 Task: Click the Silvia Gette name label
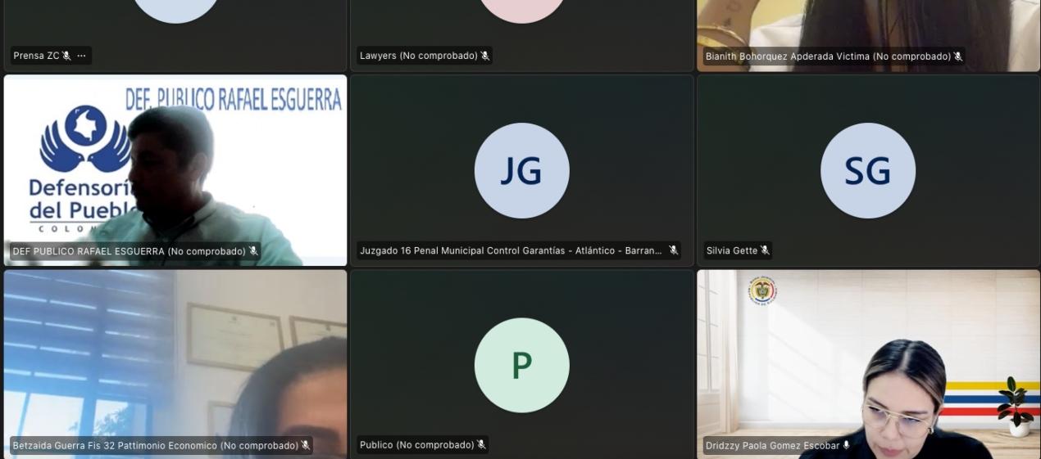(x=731, y=251)
